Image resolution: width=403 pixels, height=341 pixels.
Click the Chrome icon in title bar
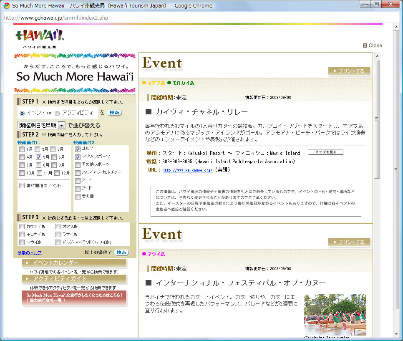coord(7,6)
